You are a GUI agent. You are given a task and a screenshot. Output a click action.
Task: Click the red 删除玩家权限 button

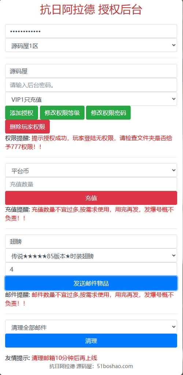click(x=27, y=127)
